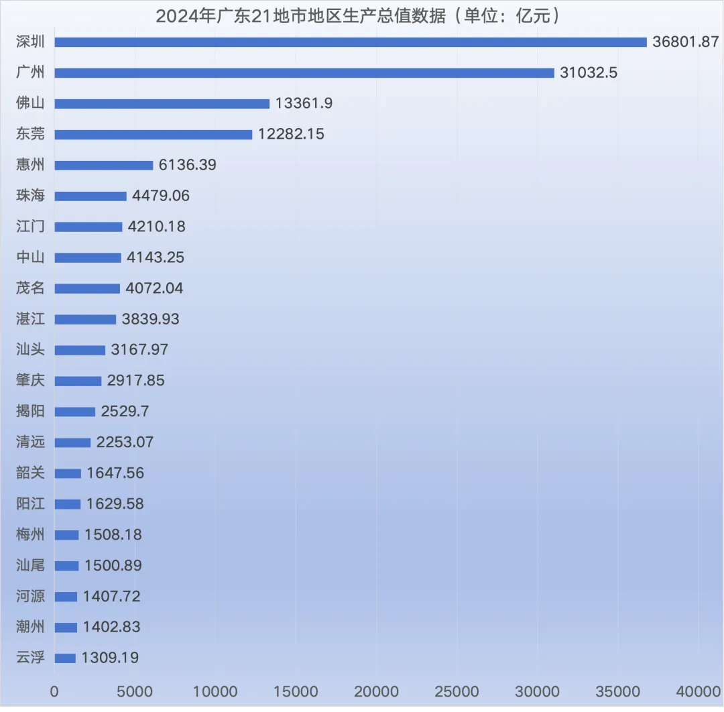Select the 珠海 bar

click(x=90, y=196)
